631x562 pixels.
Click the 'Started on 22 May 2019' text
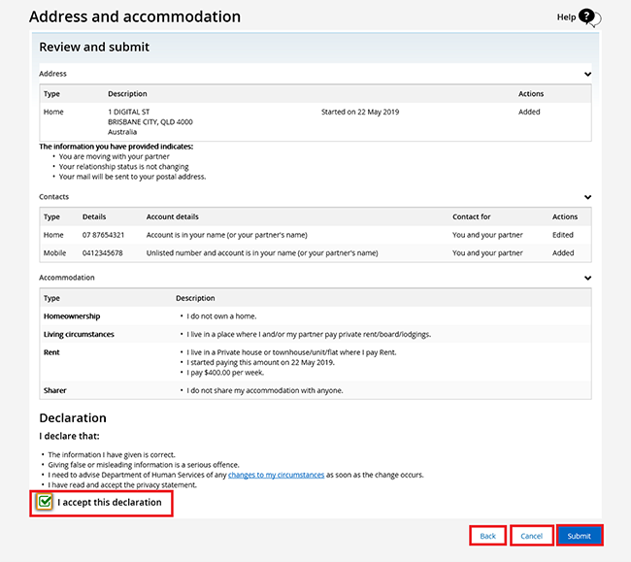tap(360, 112)
